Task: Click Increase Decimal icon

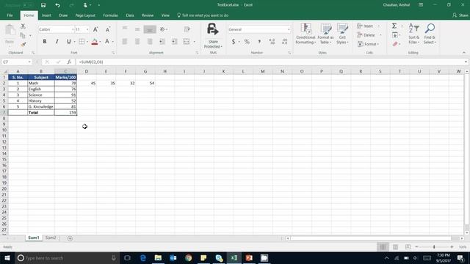Action: tap(272, 42)
